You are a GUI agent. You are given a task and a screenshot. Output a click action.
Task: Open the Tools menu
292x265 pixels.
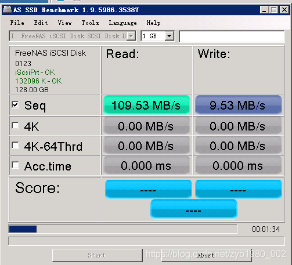pyautogui.click(x=90, y=23)
